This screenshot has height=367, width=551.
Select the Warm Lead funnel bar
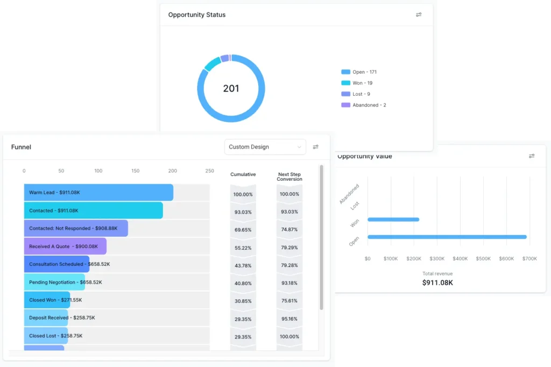[x=98, y=193]
